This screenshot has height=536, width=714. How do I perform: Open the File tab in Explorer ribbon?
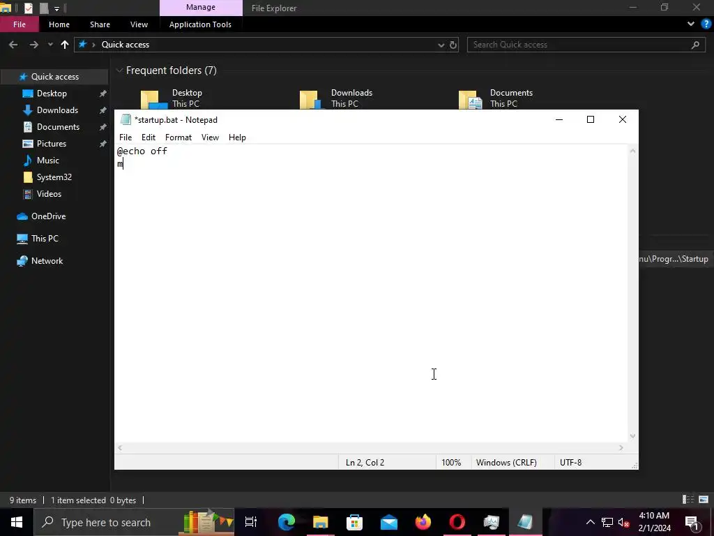point(19,24)
